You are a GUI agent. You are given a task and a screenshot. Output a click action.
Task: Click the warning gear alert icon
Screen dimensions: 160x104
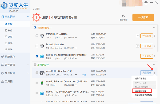point(36,17)
